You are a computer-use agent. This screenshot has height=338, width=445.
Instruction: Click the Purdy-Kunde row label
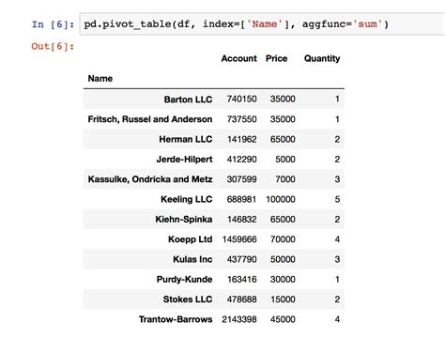184,280
